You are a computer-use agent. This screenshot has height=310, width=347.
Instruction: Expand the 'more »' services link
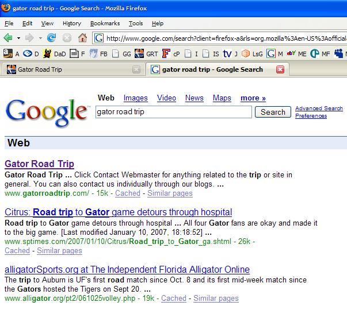point(253,98)
